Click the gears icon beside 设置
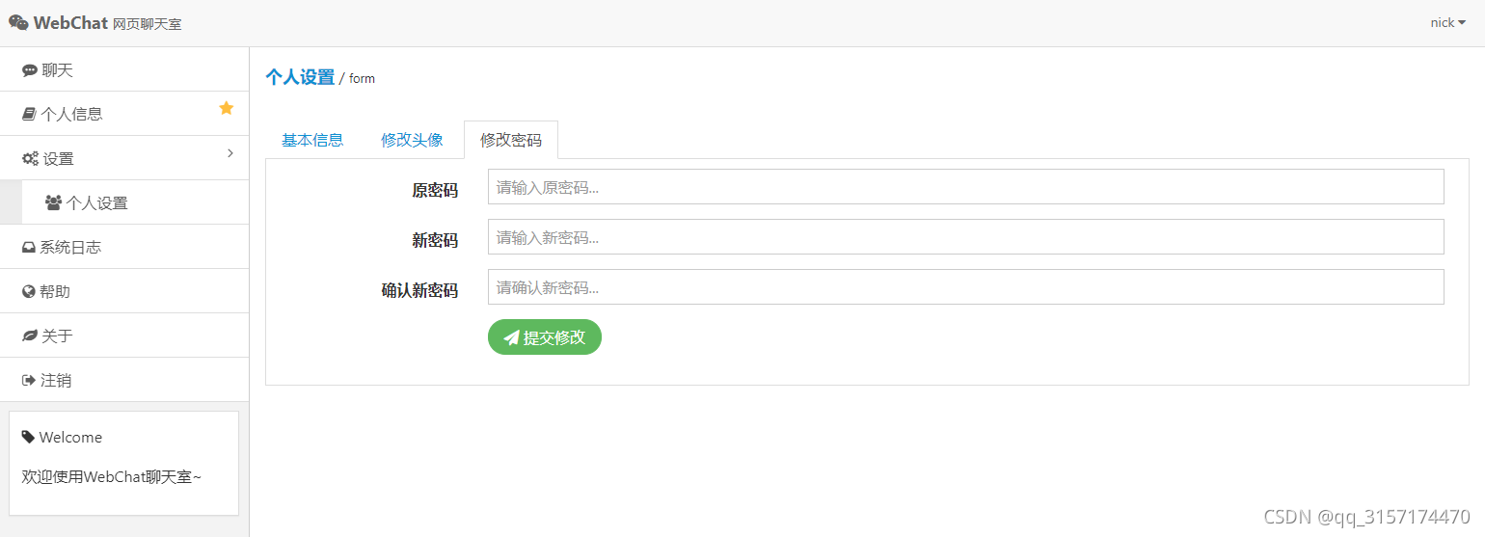The image size is (1485, 537). (x=31, y=159)
